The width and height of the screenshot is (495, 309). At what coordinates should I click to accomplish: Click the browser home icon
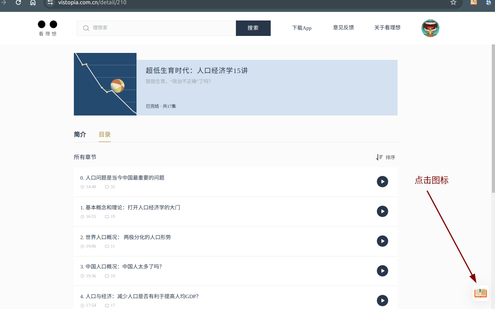tap(32, 2)
